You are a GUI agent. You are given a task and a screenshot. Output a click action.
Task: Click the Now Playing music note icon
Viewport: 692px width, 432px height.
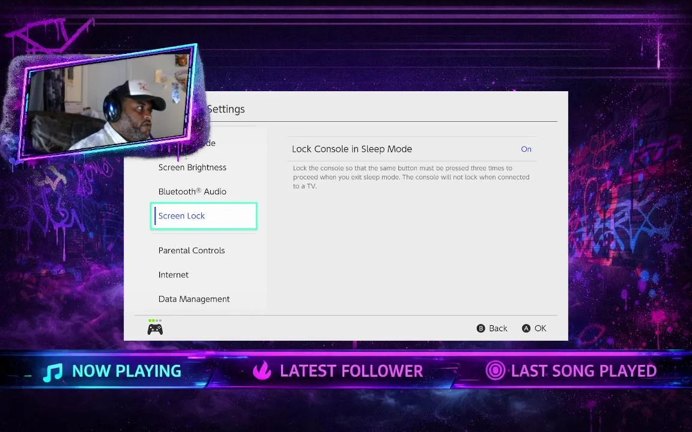[x=53, y=371]
